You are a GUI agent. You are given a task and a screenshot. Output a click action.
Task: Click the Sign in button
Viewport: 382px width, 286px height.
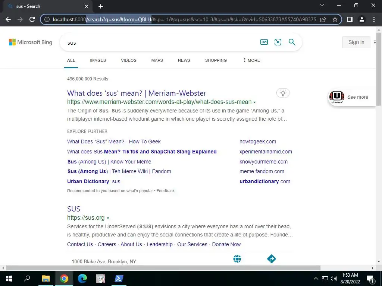coord(356,42)
